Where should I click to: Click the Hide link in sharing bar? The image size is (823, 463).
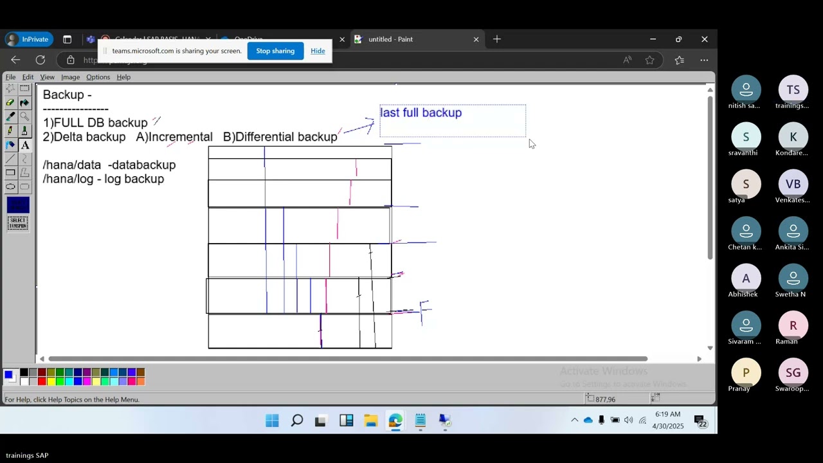click(x=318, y=51)
